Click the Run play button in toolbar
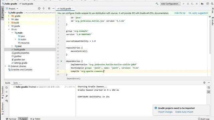The height and width of the screenshot is (120, 214). click(184, 4)
